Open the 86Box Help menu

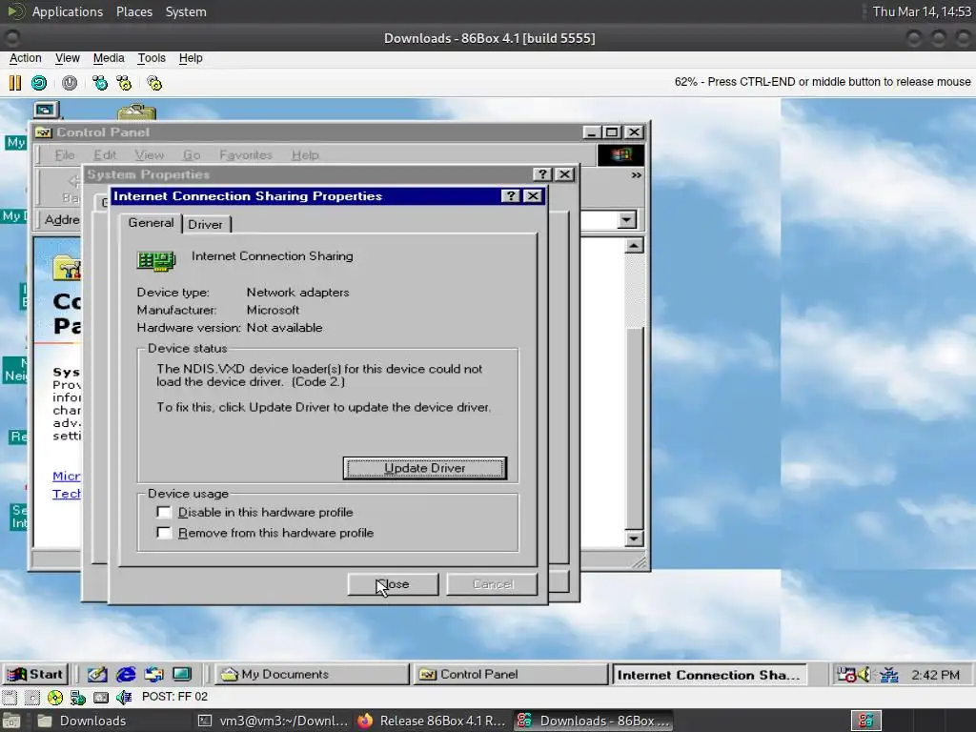tap(191, 58)
